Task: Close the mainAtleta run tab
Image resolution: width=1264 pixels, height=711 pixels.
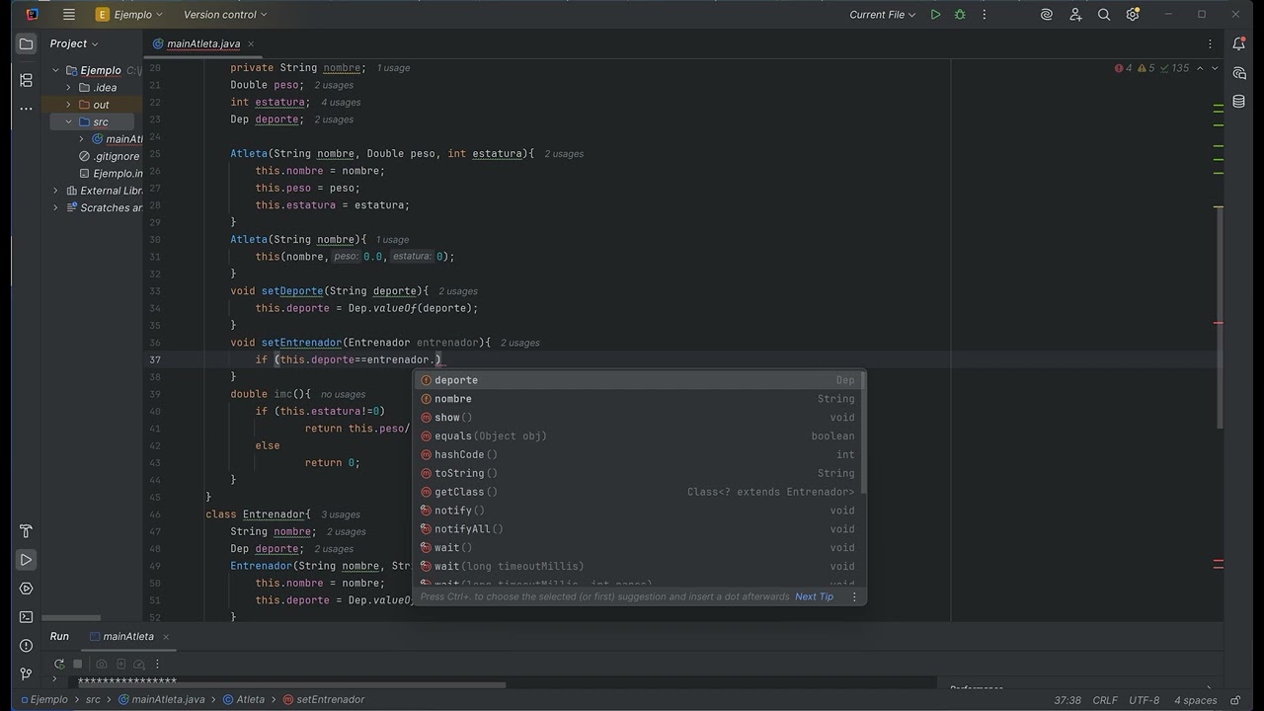Action: point(166,637)
